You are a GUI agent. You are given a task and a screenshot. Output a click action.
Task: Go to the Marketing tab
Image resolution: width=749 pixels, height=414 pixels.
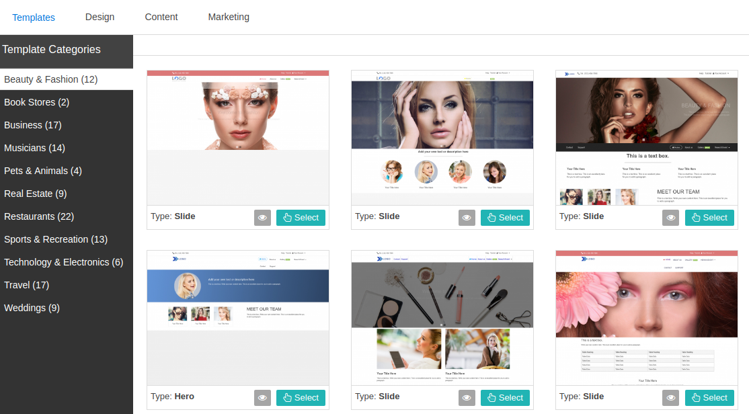click(x=229, y=17)
